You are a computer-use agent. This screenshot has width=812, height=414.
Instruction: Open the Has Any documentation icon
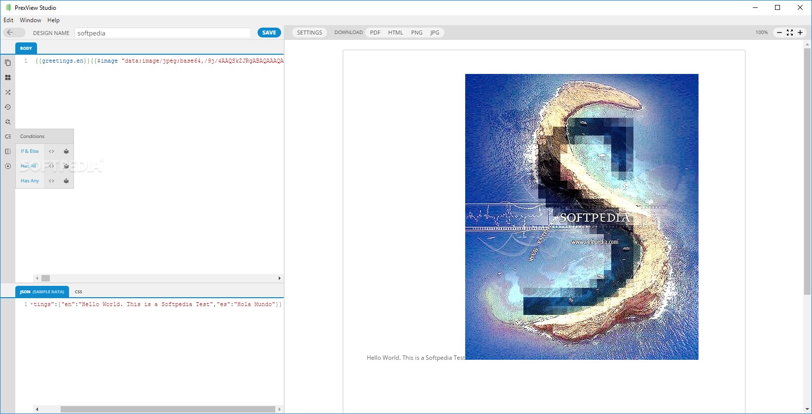click(66, 181)
